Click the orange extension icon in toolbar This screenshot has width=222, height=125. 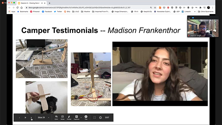pyautogui.click(x=160, y=8)
